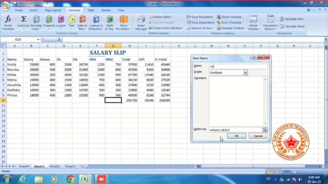Select the cell containing Smita
This screenshot has height=184, width=328.
click(15, 64)
